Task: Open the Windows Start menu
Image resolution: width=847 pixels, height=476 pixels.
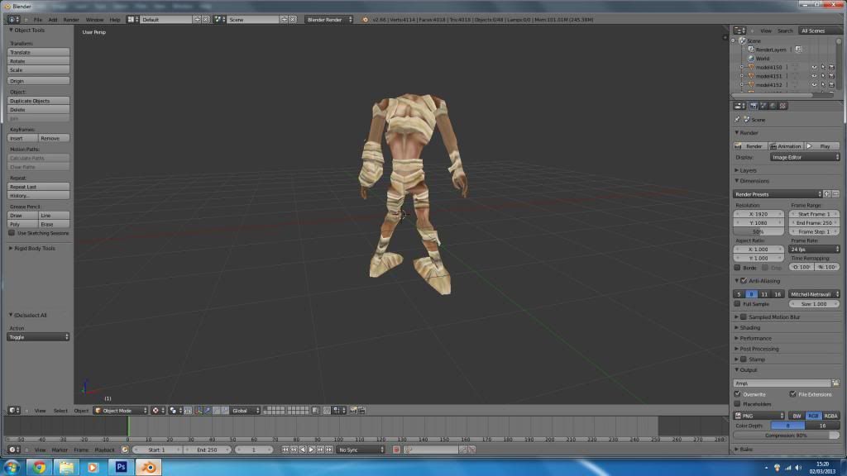Action: pyautogui.click(x=12, y=467)
